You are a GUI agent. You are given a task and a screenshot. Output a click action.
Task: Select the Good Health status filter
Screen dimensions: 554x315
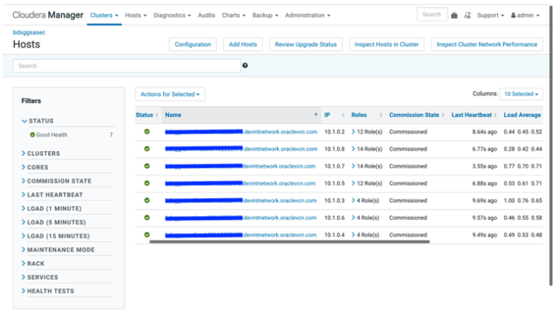click(x=51, y=135)
